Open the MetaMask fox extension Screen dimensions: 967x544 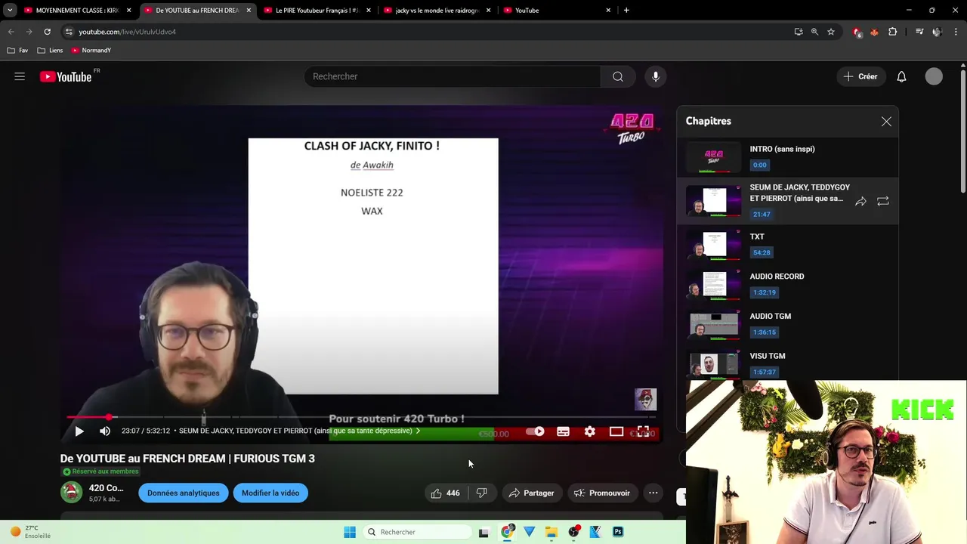874,32
